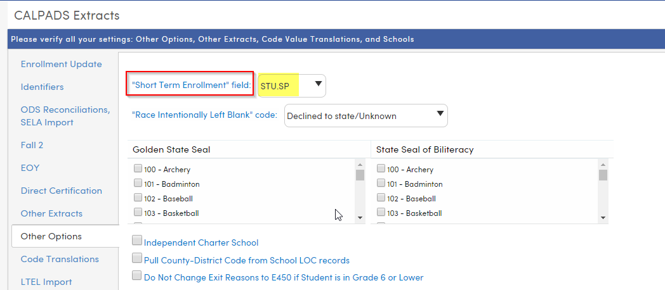This screenshot has width=665, height=290.
Task: Switch to the Identifiers tab
Action: [43, 87]
